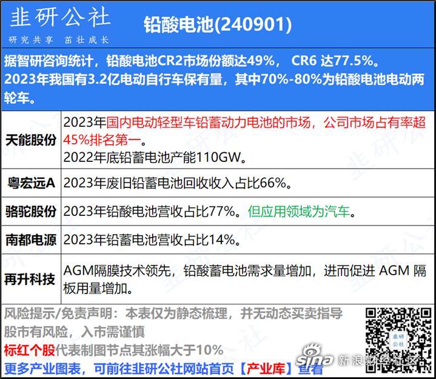Click text 股市有风险，入市需谨慎
This screenshot has width=436, height=379.
pos(74,332)
